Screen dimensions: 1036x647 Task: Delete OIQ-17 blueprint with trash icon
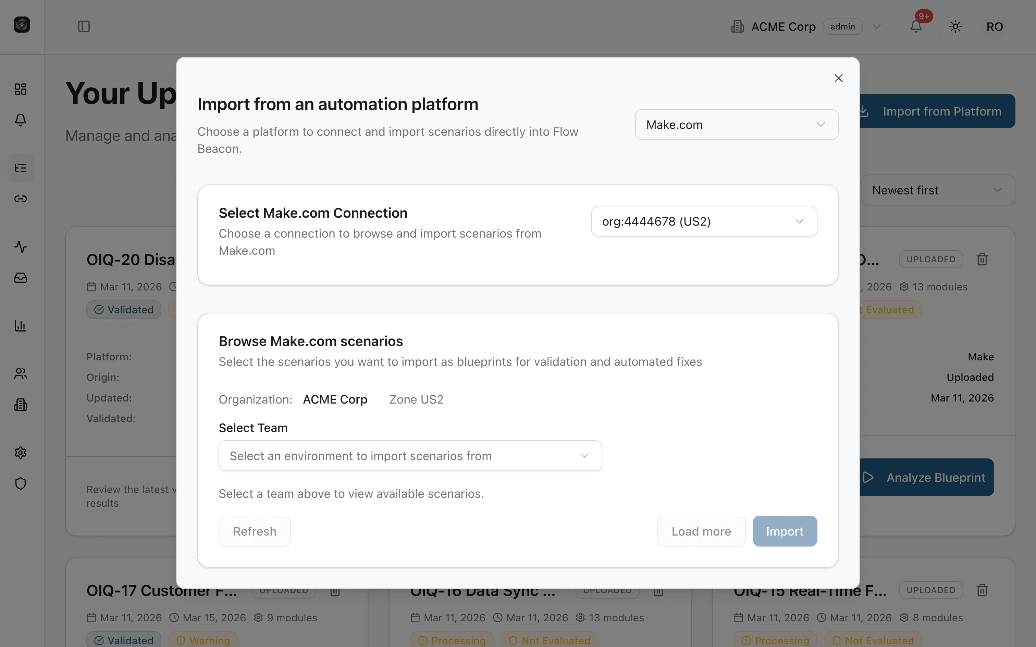pos(335,591)
